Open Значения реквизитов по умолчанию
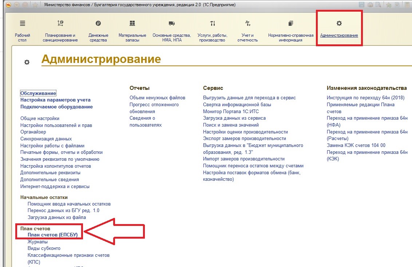 click(x=60, y=159)
